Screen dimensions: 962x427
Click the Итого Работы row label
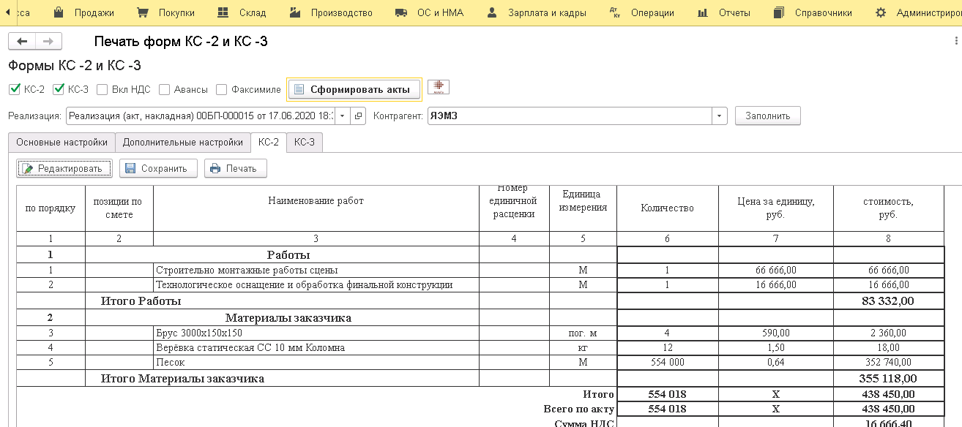coord(141,301)
